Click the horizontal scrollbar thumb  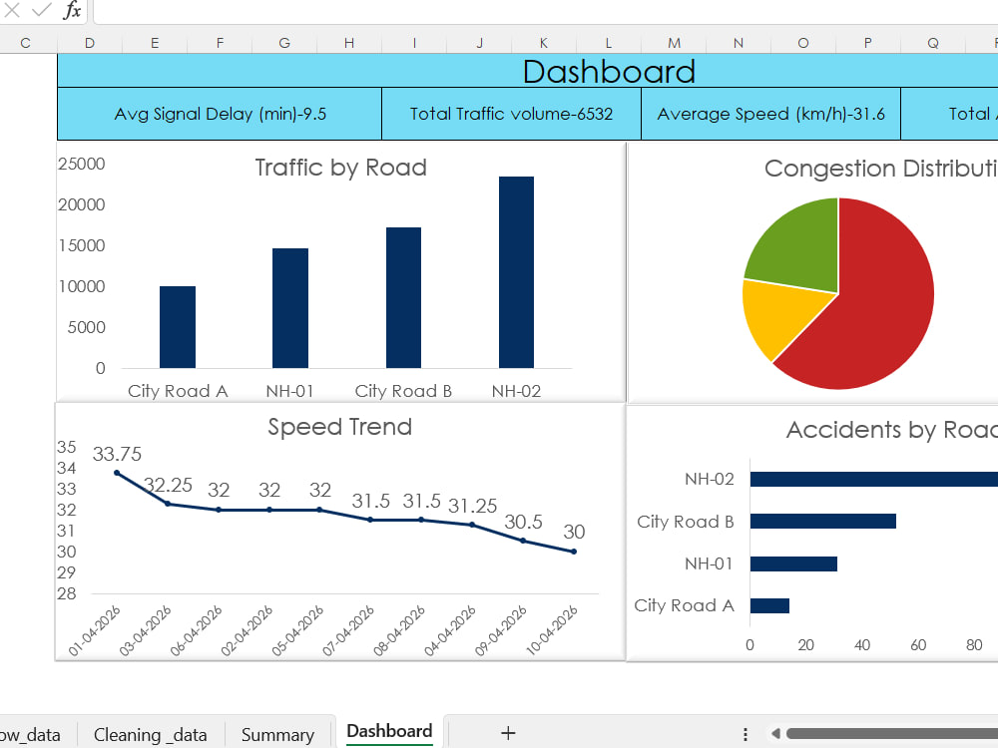click(891, 733)
